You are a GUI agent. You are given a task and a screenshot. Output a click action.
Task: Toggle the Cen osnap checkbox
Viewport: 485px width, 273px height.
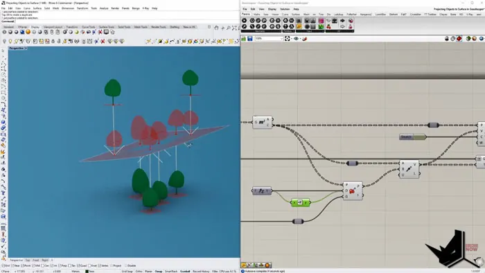[43, 265]
